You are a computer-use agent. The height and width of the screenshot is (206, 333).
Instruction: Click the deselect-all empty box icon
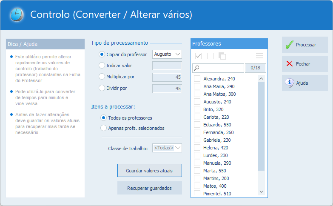(x=210, y=56)
